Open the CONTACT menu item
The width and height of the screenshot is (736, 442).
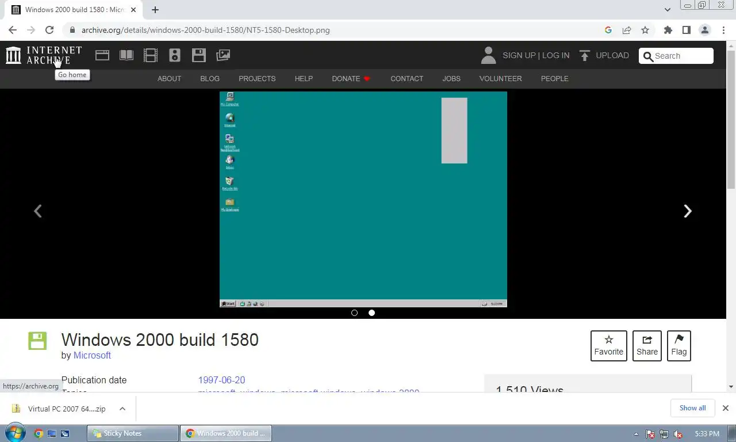pyautogui.click(x=407, y=78)
